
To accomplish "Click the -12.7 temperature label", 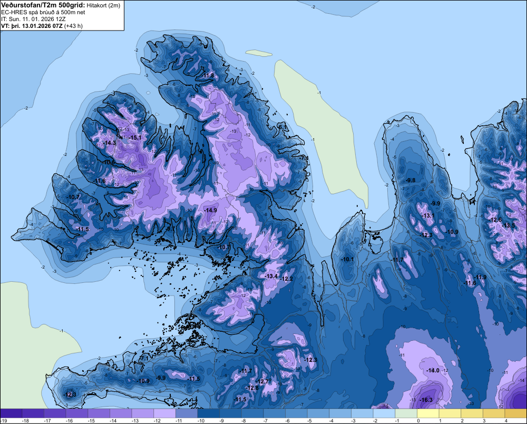I will [x=262, y=381].
